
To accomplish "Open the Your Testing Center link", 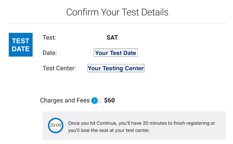I will point(116,68).
